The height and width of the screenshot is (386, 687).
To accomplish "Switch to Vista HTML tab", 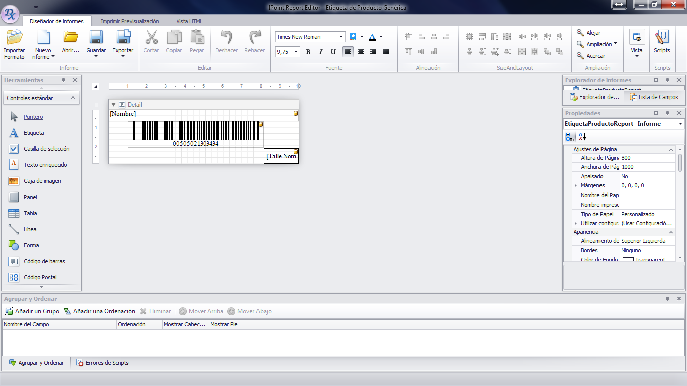I will pos(189,21).
